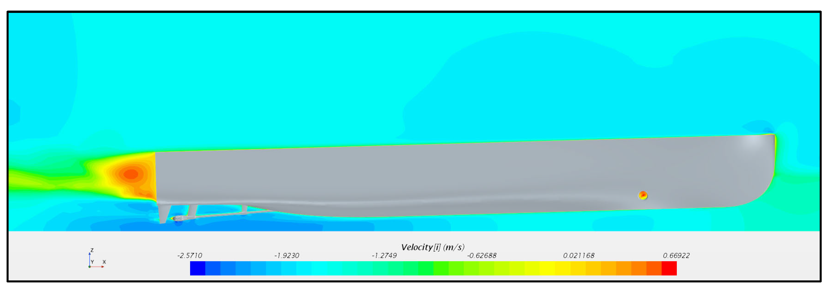Click the -1.9230 legend label

287,256
